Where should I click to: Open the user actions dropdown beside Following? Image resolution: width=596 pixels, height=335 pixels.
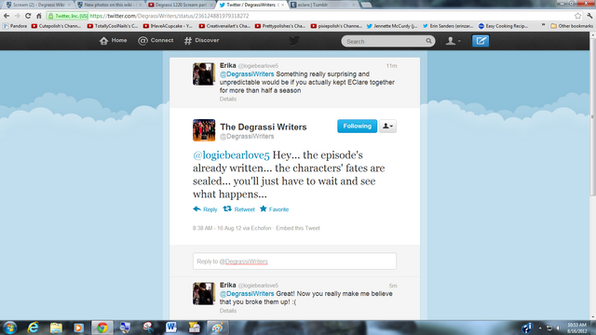(x=387, y=127)
